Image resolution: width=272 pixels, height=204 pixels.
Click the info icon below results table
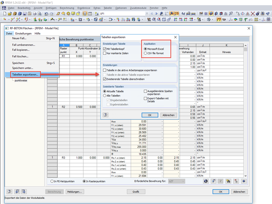(x=206, y=181)
